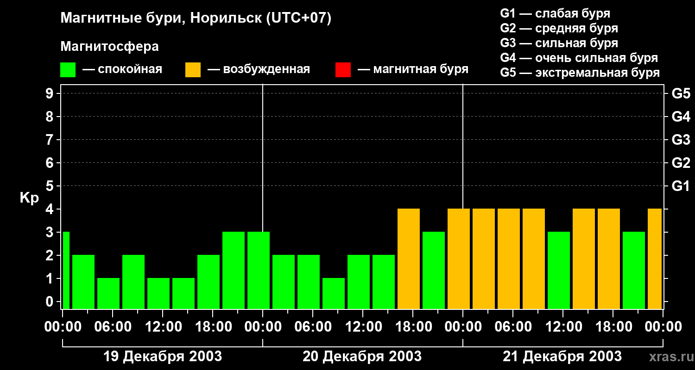
Task: Click the green bar around 21:00, 21 December
Action: [634, 270]
